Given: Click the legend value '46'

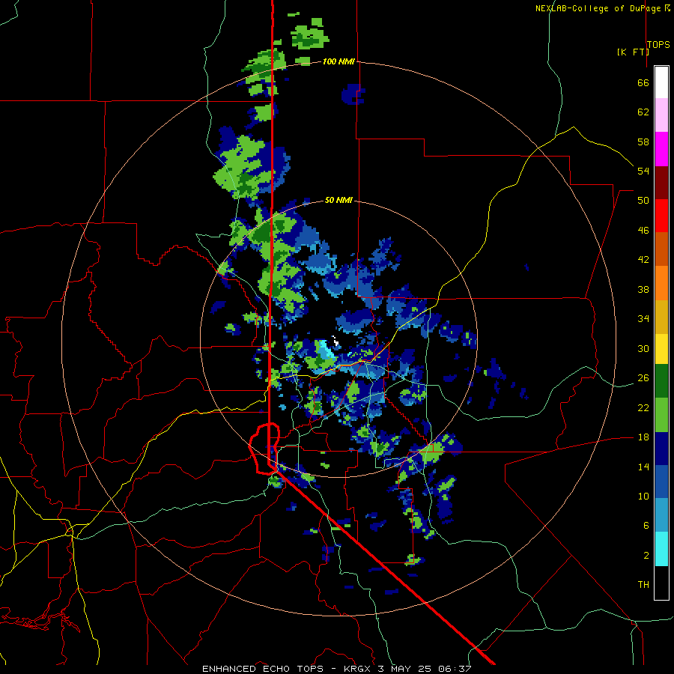Looking at the screenshot, I should [x=643, y=231].
